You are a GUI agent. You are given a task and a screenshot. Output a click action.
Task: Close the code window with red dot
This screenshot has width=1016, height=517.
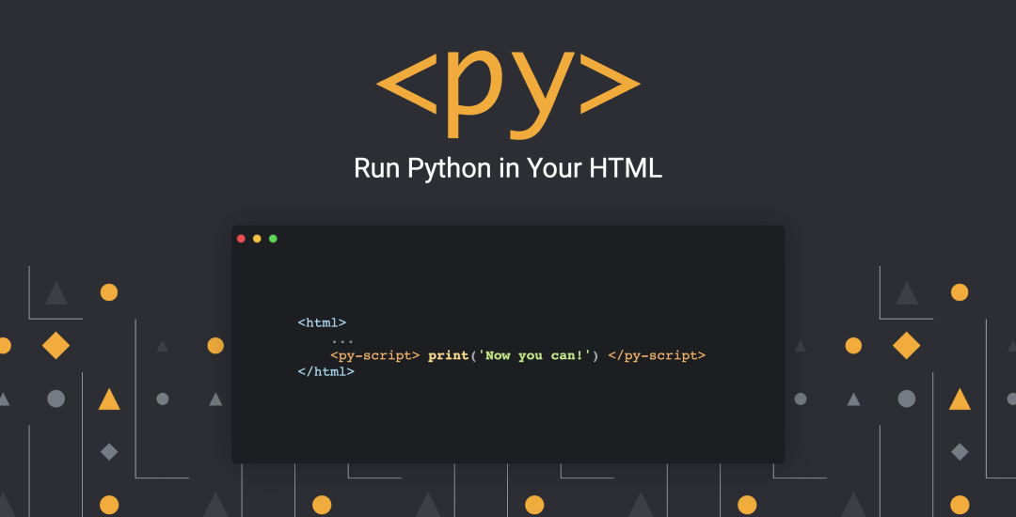[x=241, y=239]
